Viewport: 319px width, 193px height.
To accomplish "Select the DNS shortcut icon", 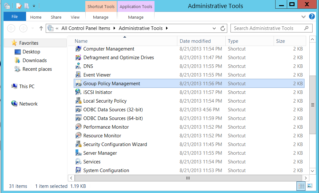I will point(78,66).
